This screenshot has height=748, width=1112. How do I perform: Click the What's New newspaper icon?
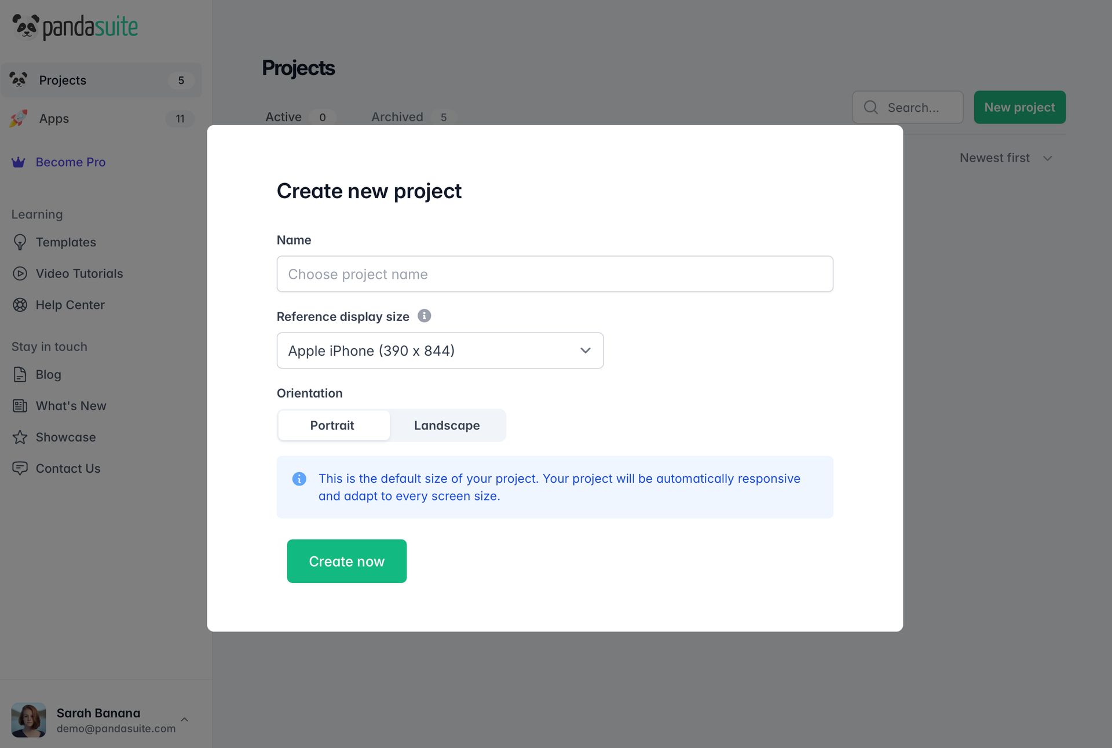(20, 406)
